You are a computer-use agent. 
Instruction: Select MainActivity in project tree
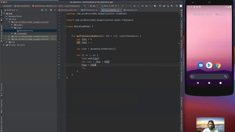30,31
